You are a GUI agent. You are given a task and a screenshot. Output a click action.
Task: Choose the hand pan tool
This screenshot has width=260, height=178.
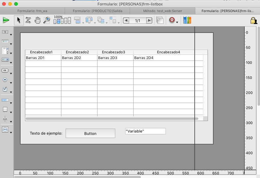37,20
